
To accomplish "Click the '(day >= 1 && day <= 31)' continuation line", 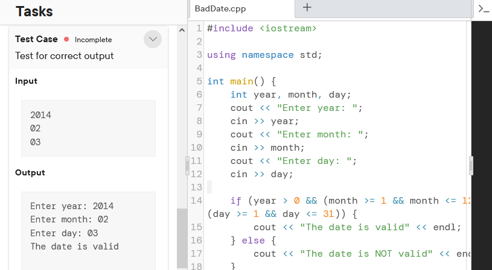I will click(282, 214).
